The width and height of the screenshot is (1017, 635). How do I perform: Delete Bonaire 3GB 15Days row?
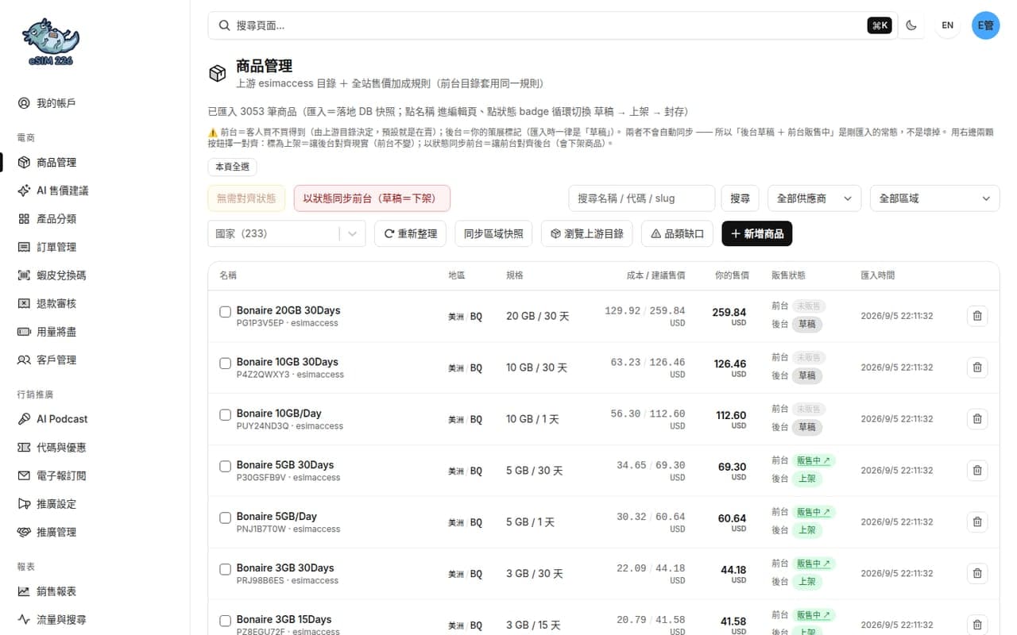tap(977, 625)
